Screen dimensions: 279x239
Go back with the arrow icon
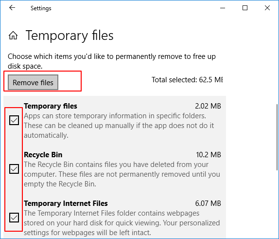point(12,8)
